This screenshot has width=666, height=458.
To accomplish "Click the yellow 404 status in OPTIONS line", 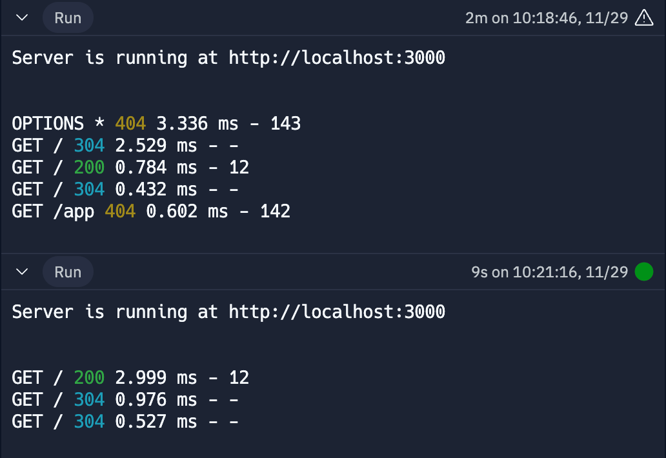I will tap(130, 123).
